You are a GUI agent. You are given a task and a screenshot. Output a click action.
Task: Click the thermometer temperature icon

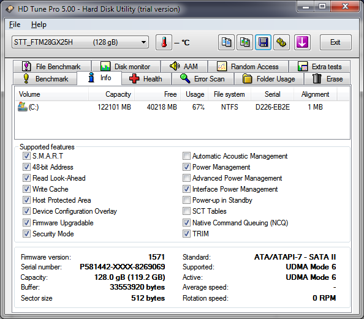click(164, 42)
